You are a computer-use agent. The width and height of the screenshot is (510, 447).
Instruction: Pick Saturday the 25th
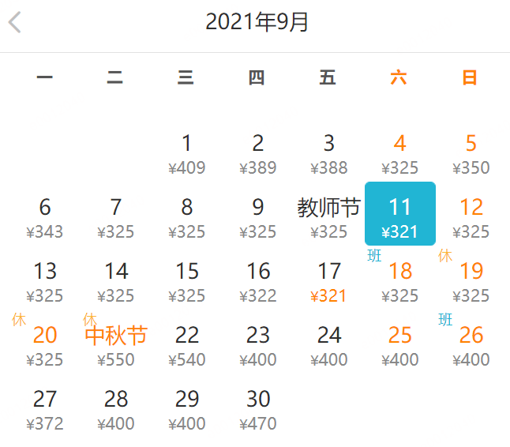tap(400, 342)
